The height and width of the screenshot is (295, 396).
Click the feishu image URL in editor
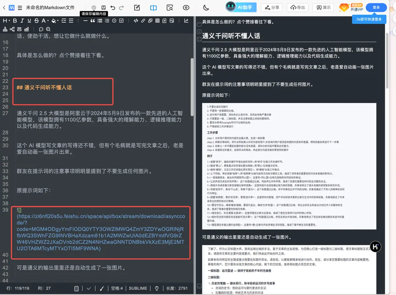pos(101,232)
